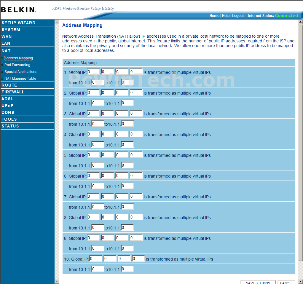Click the Logout link
This screenshot has width=303, height=284.
238,16
